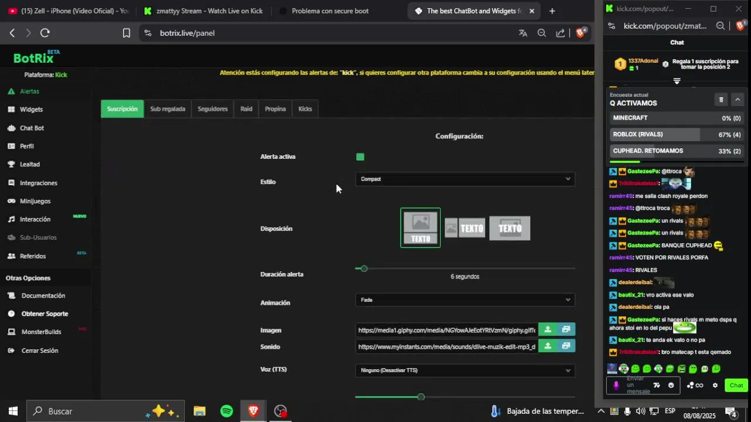Click the Obtener Soporte help icon
Image resolution: width=751 pixels, height=422 pixels.
[x=11, y=314]
